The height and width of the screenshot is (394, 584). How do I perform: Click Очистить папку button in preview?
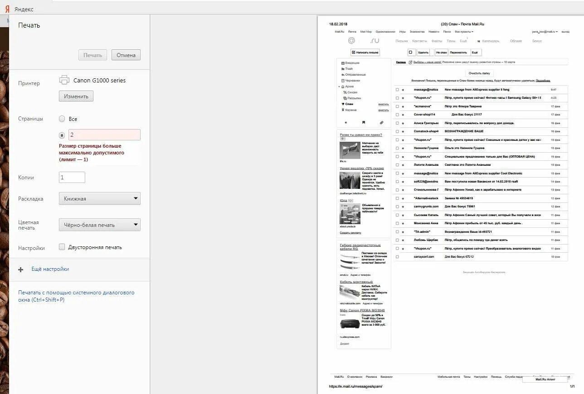tap(479, 73)
